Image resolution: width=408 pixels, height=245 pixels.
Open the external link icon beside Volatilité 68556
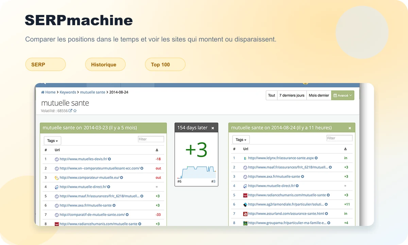pos(70,111)
